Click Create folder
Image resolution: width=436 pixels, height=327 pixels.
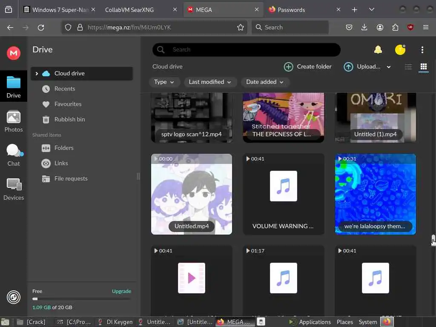pyautogui.click(x=308, y=67)
